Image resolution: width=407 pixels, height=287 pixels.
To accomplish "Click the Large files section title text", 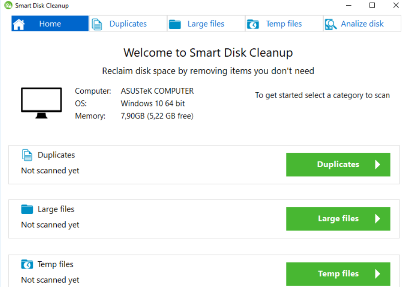I will click(x=56, y=209).
